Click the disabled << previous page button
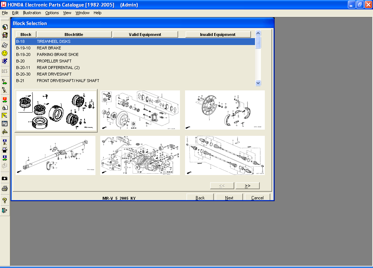 click(222, 186)
